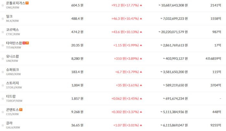Click the 티드랍 price 1.857 원
This screenshot has width=226, height=131.
coord(77,99)
